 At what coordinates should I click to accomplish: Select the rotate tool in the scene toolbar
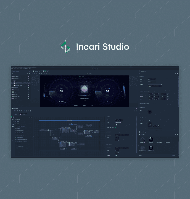click(x=37, y=74)
